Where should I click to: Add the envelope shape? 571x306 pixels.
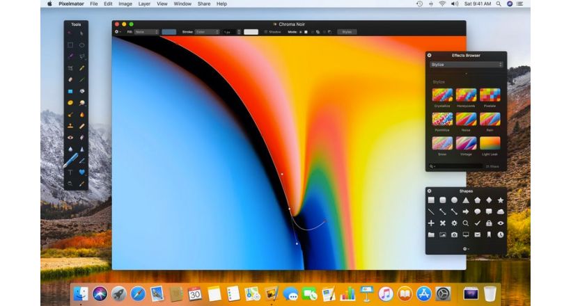tap(478, 234)
